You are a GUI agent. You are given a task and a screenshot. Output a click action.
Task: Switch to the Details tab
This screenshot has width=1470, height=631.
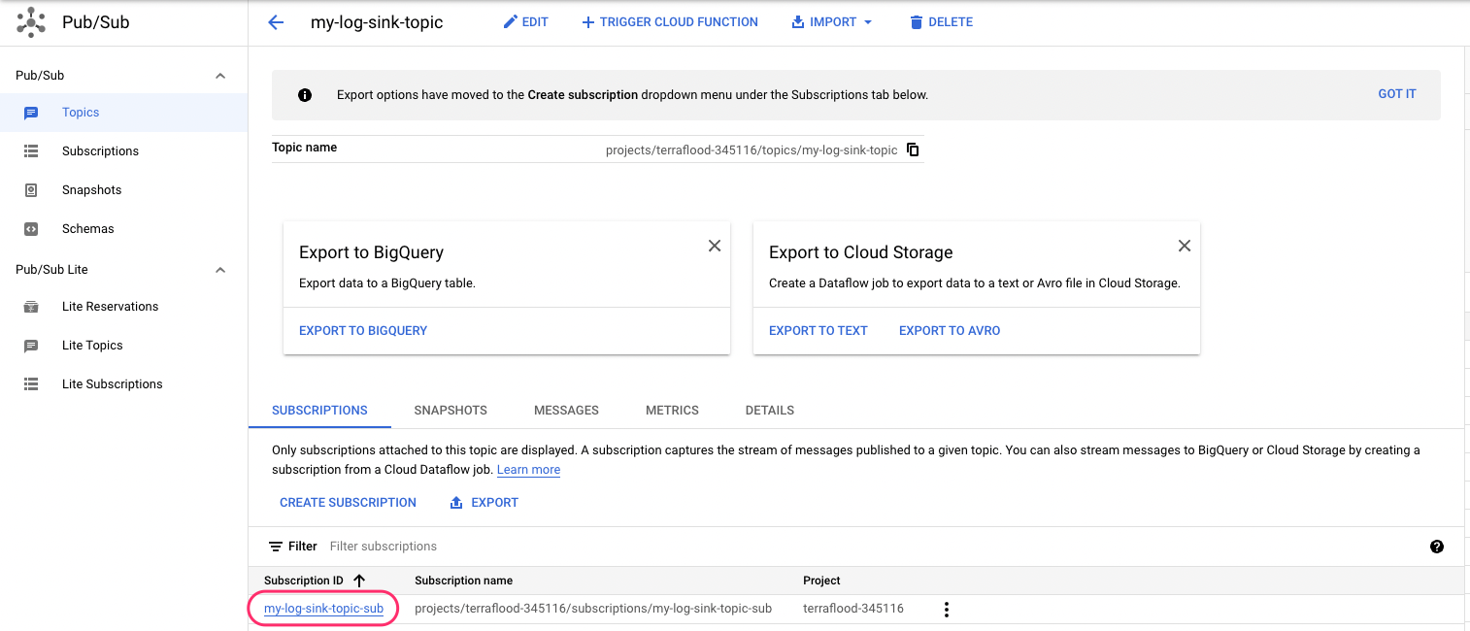[770, 411]
